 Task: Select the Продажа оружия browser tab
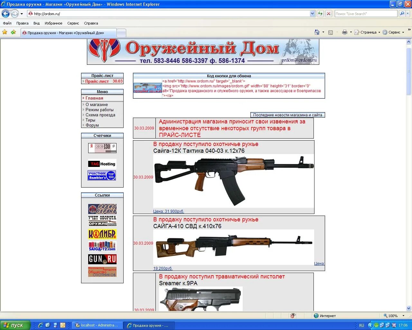(68, 33)
